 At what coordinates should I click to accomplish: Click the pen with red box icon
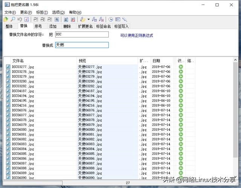pos(101,19)
